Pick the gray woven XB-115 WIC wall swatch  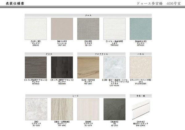tap(88, 29)
